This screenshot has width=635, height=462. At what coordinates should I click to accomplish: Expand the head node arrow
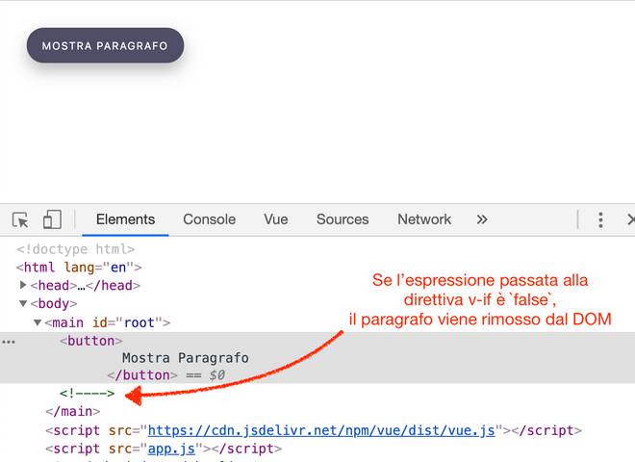24,286
